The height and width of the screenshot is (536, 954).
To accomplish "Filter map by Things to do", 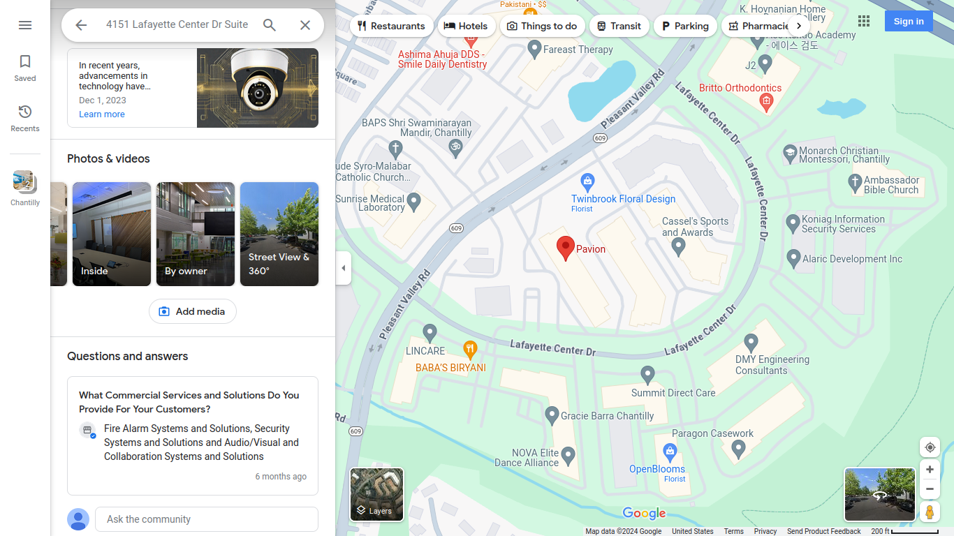I will [x=542, y=26].
